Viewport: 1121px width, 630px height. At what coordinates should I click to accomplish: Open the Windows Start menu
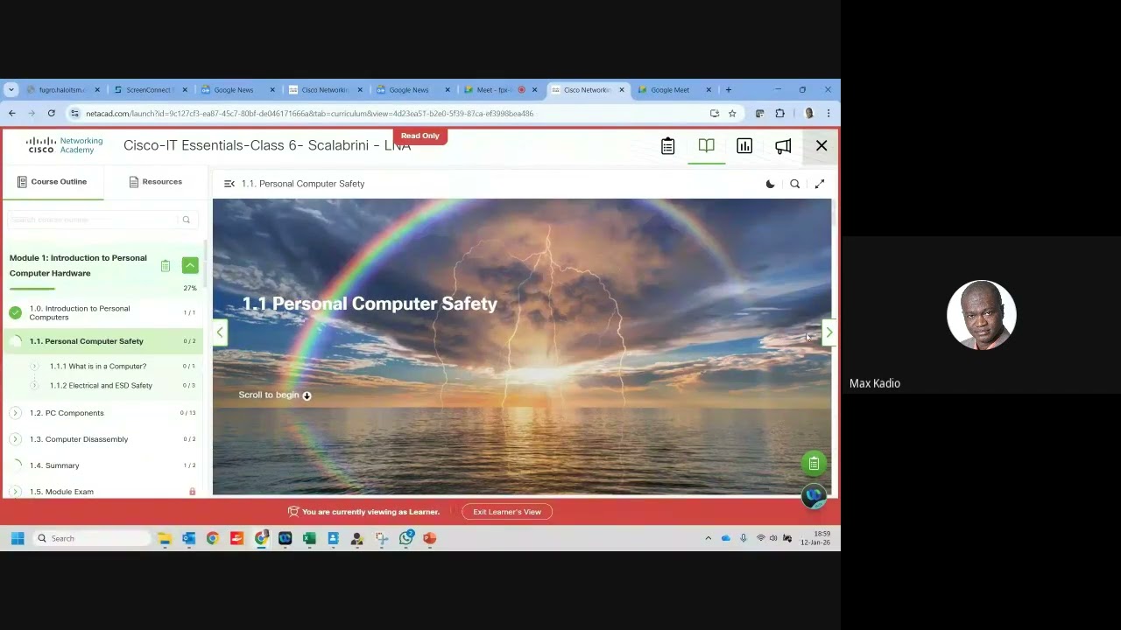[18, 539]
